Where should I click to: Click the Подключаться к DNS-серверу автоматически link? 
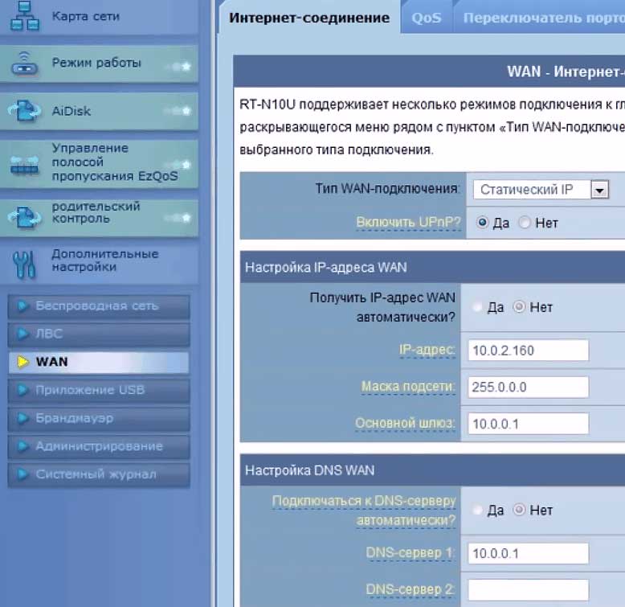click(x=364, y=511)
